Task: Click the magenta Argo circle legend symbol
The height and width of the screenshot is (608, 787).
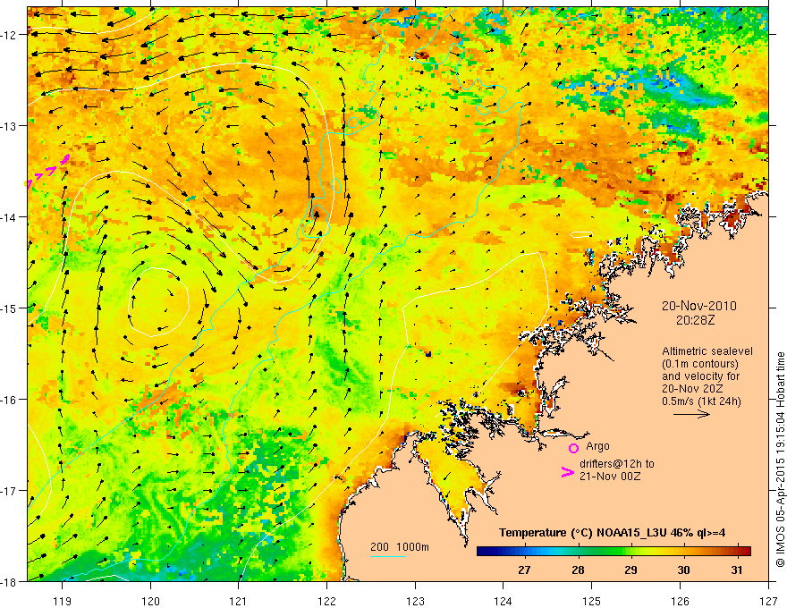Action: (573, 448)
